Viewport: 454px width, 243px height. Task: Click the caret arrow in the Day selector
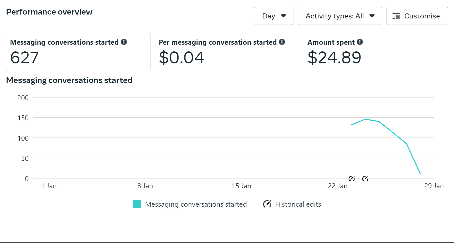tap(283, 16)
